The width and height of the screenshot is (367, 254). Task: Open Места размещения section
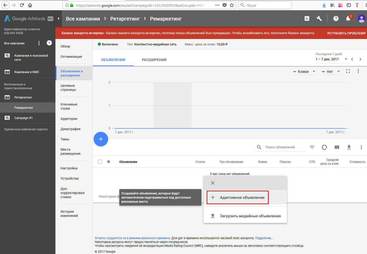click(71, 152)
